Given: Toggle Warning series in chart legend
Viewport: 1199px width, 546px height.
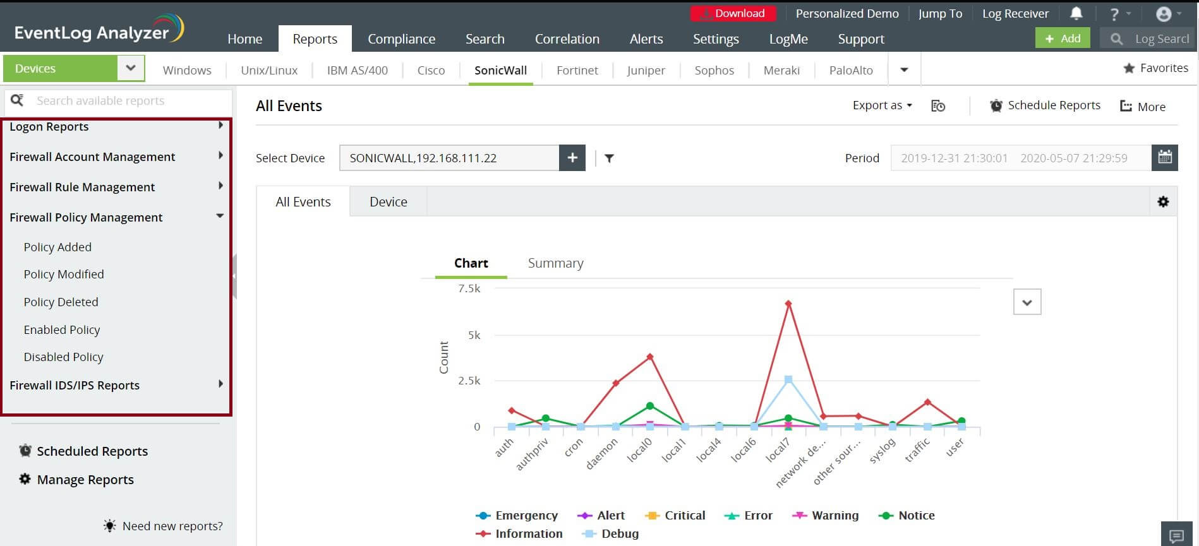Looking at the screenshot, I should coord(826,516).
